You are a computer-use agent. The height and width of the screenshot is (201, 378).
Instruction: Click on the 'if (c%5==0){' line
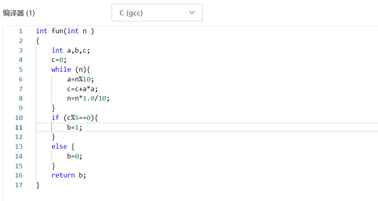tap(75, 118)
